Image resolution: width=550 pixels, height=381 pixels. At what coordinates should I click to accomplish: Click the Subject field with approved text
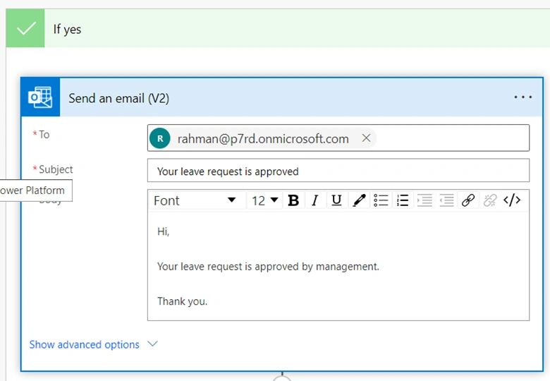[x=338, y=171]
